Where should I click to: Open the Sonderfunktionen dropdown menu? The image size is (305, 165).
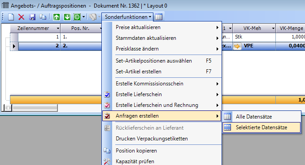click(x=127, y=17)
